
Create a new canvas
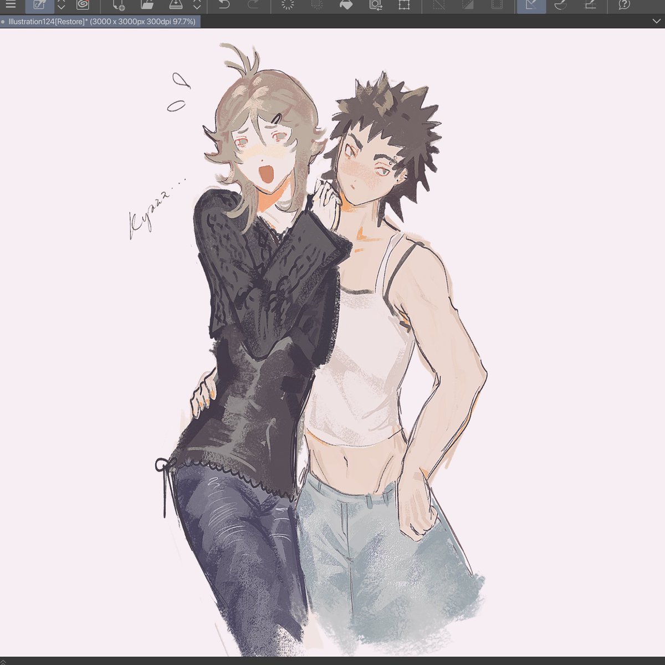(119, 6)
